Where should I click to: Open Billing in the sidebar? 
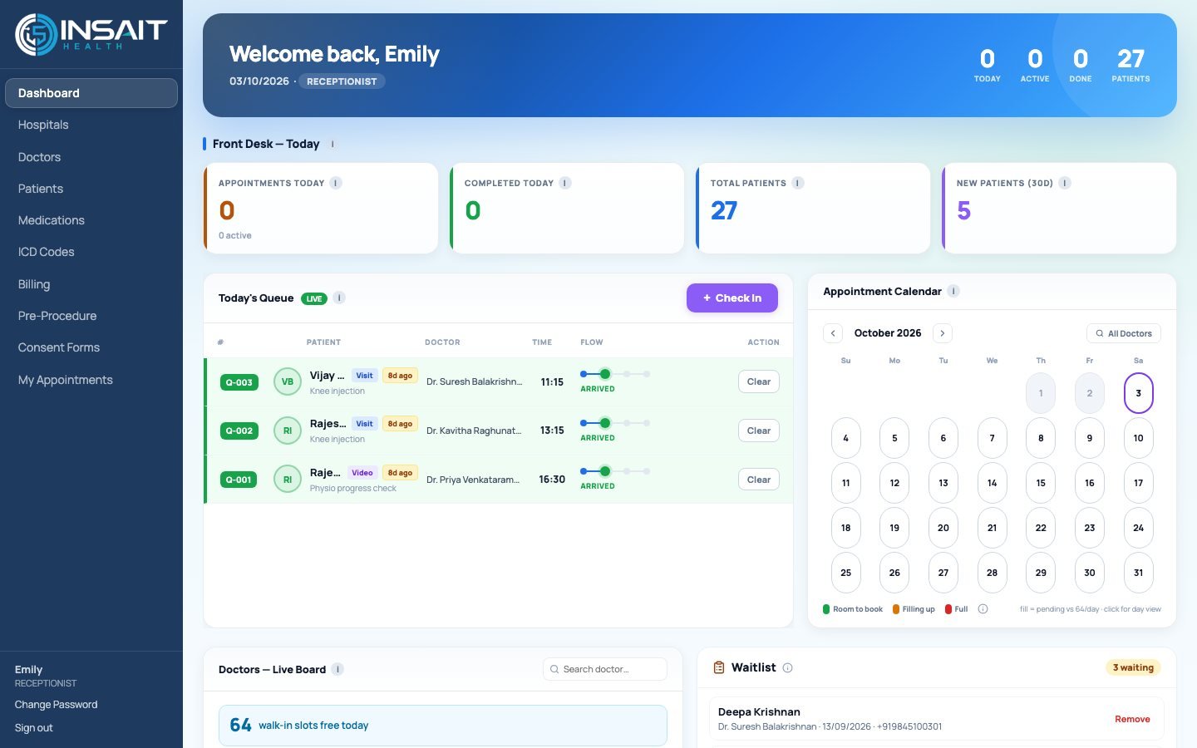91,284
